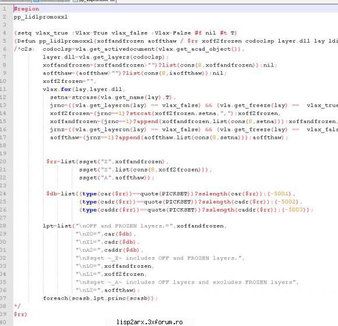This screenshot has height=326, width=338.
Task: Click aoffthaw=(jrnz==1)?append line
Action: (x=169, y=138)
